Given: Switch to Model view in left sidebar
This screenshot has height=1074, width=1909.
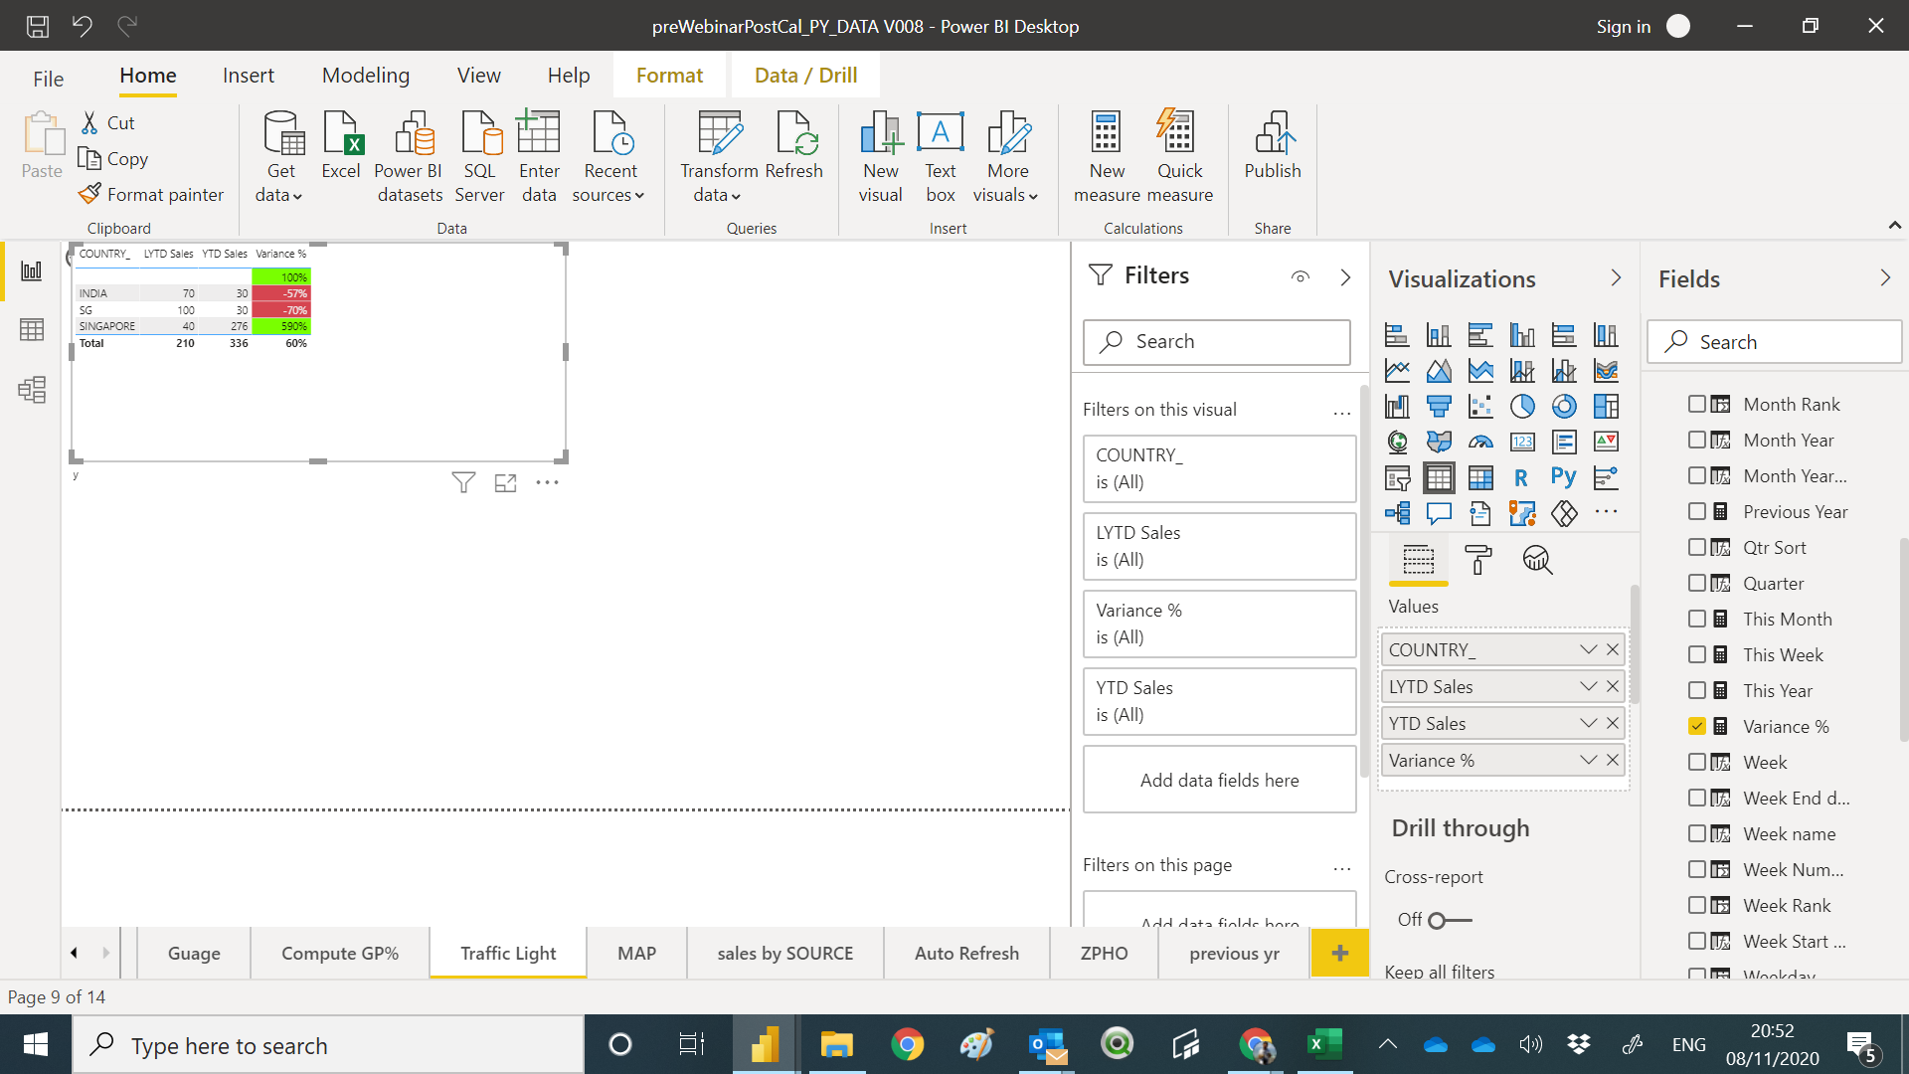Looking at the screenshot, I should click(32, 389).
